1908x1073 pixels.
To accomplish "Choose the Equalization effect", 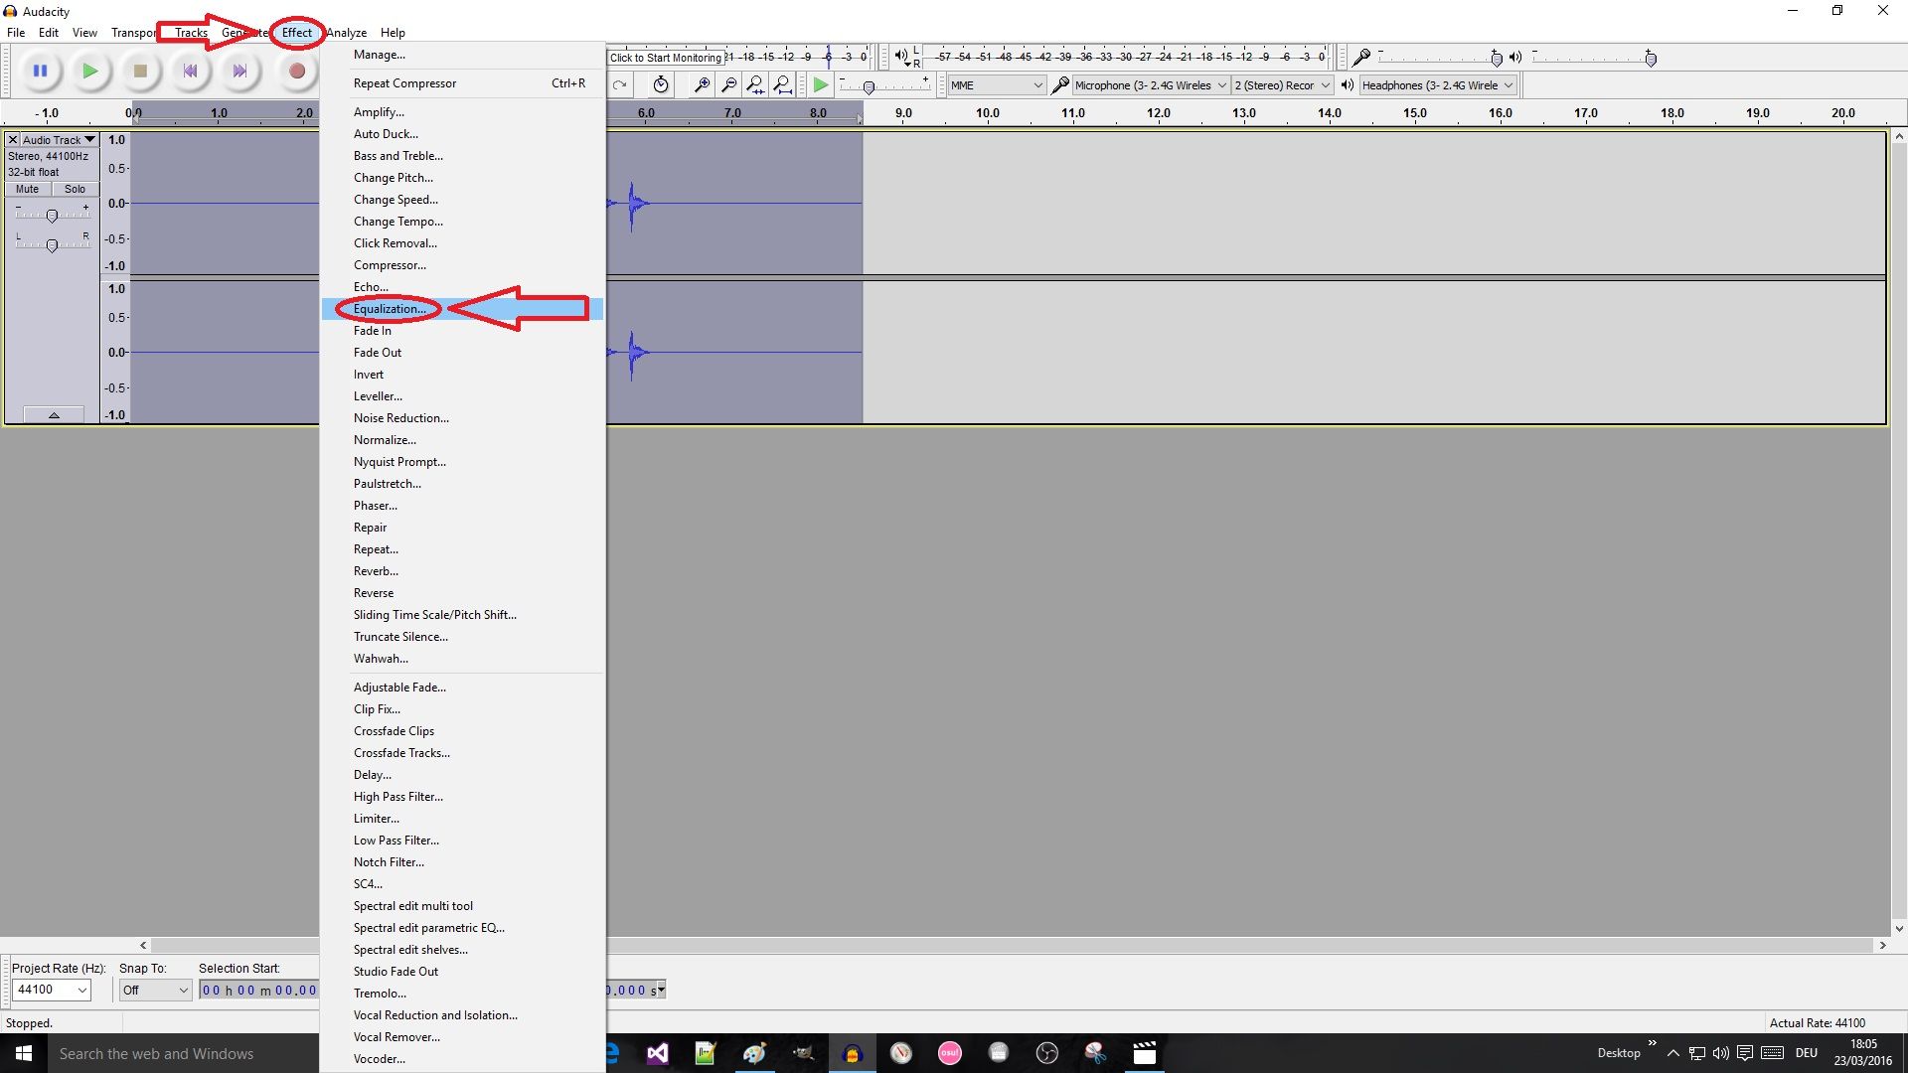I will point(389,309).
